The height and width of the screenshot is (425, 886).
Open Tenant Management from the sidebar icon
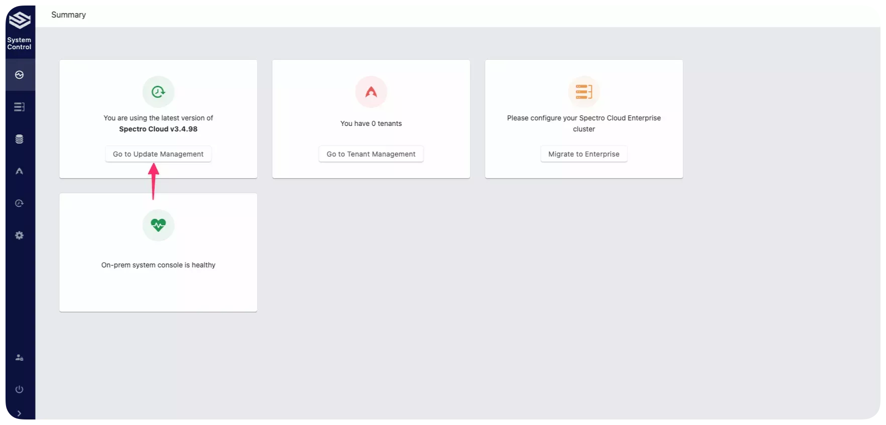coord(20,171)
